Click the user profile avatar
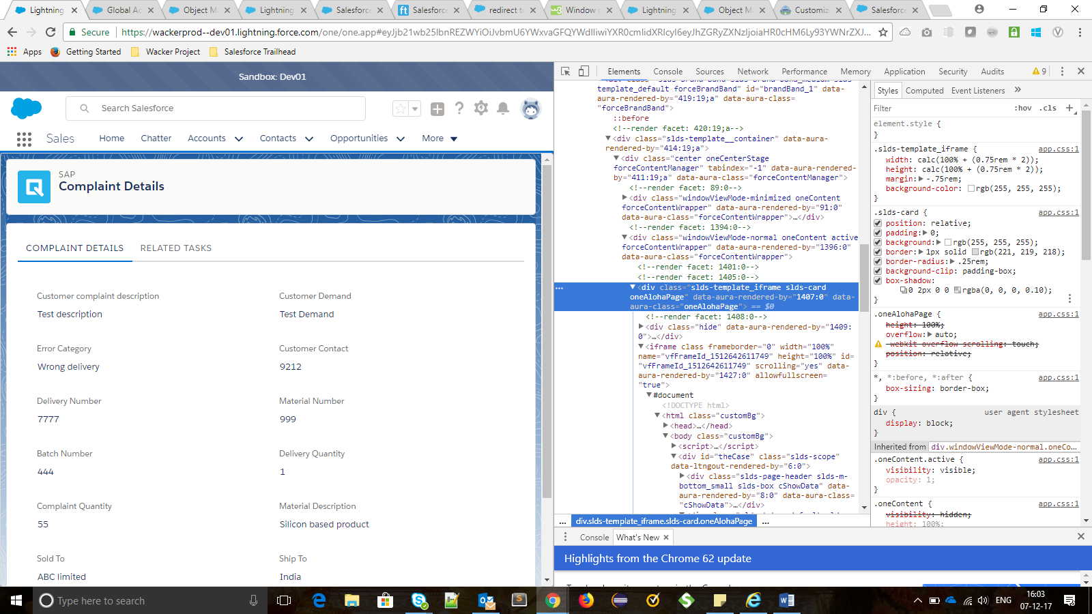1092x614 pixels. coord(530,108)
